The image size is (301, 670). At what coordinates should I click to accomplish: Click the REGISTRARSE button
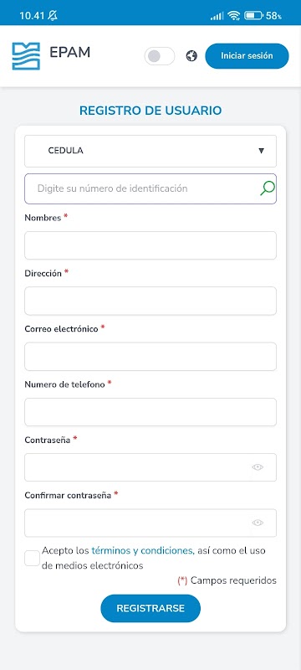pyautogui.click(x=150, y=609)
